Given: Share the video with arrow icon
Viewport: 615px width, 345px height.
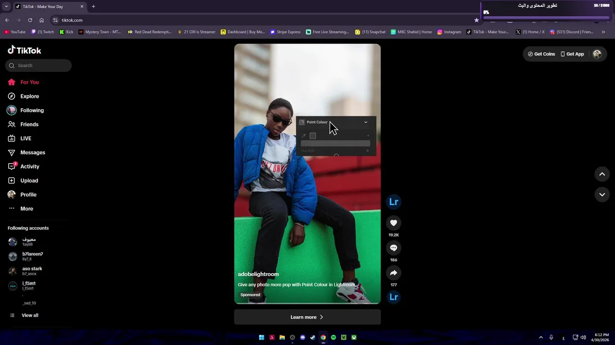Looking at the screenshot, I should click(x=394, y=273).
